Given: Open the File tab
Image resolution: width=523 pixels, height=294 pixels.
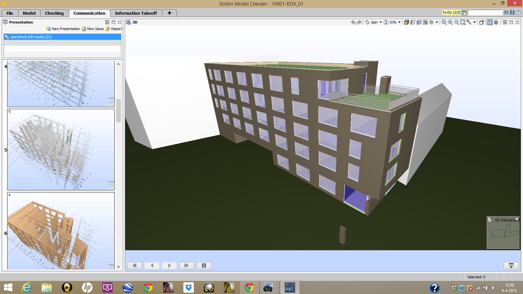Looking at the screenshot, I should pos(10,13).
